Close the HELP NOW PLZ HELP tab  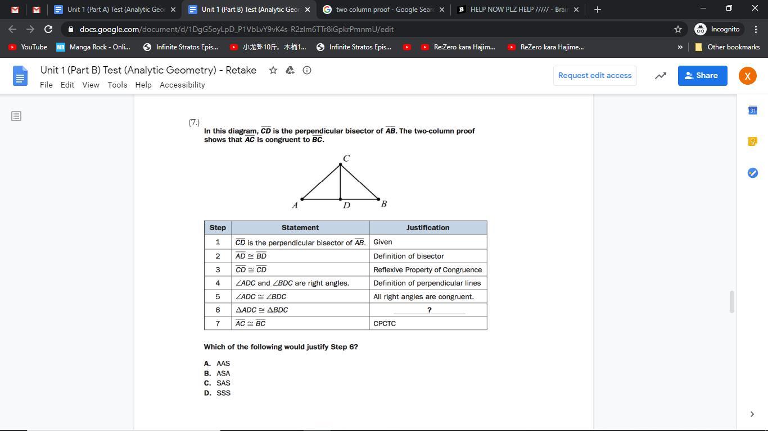pos(576,10)
